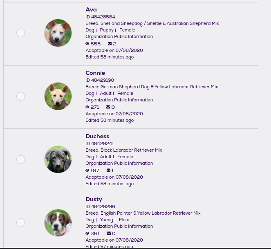Mark Dusty's selection checkbox

tap(21, 222)
